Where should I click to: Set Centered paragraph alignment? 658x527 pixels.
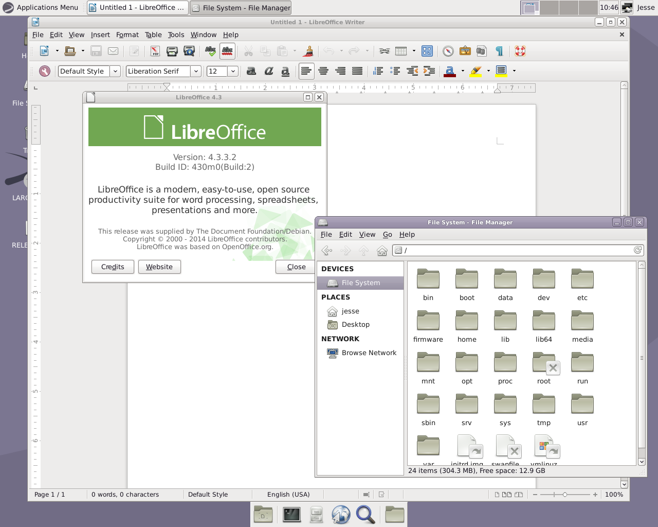click(323, 71)
